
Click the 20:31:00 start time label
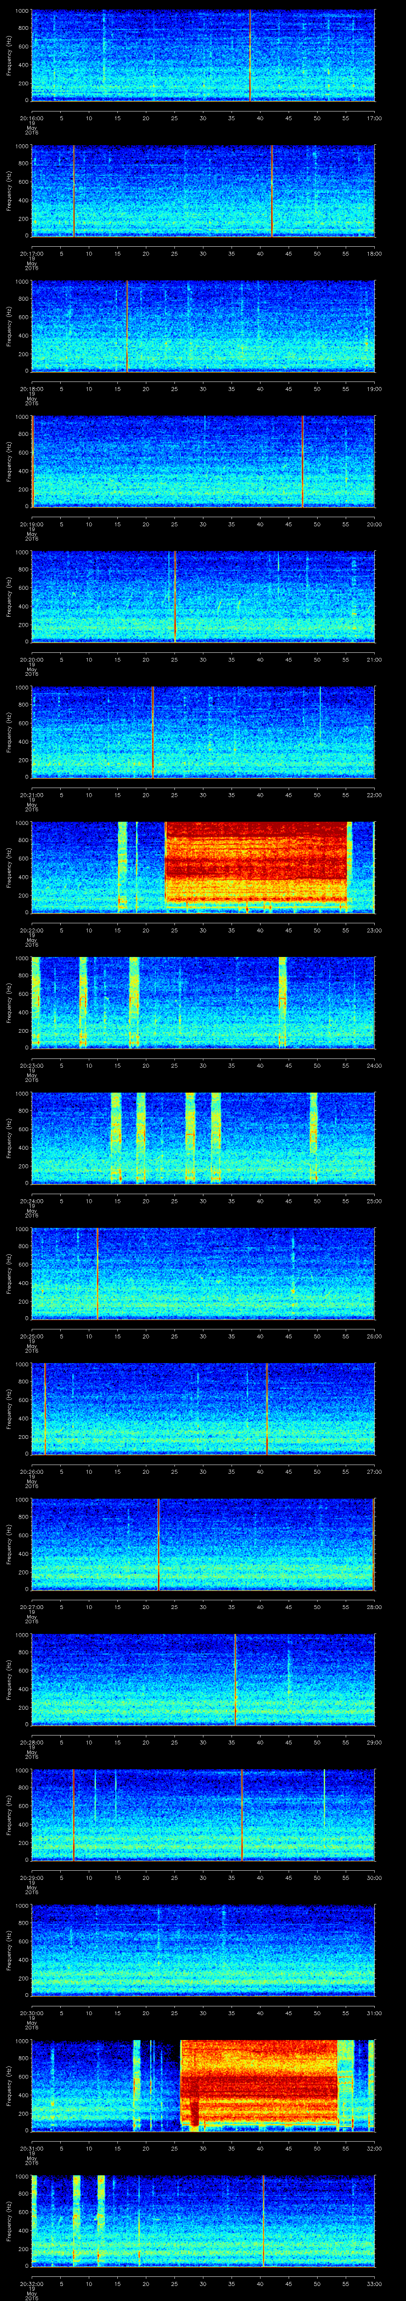(x=31, y=2148)
